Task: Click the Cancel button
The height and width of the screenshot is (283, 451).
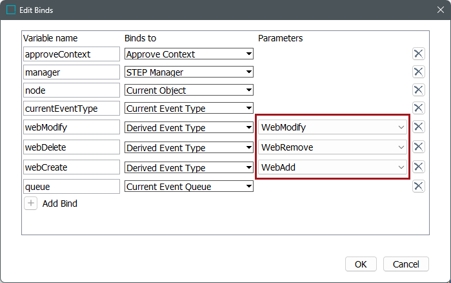Action: (x=406, y=264)
